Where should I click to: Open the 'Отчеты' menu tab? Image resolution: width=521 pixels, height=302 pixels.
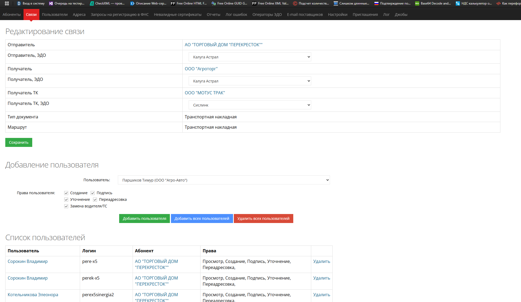[x=213, y=15]
